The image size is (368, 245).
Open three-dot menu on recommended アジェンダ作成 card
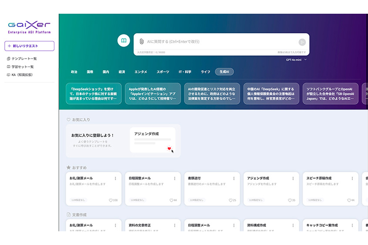pyautogui.click(x=293, y=178)
